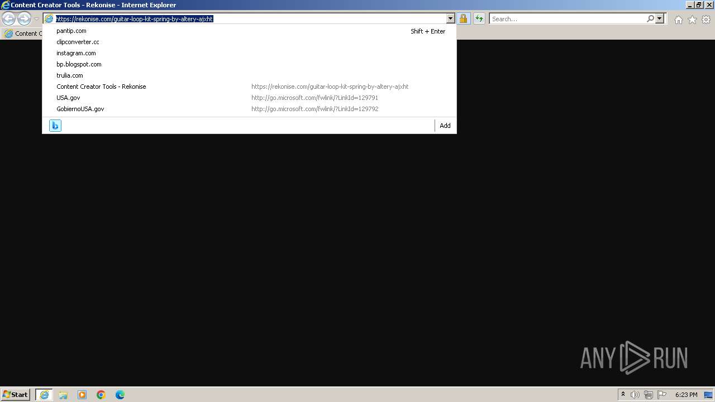715x402 pixels.
Task: Click the search magnifier icon
Action: pos(650,19)
